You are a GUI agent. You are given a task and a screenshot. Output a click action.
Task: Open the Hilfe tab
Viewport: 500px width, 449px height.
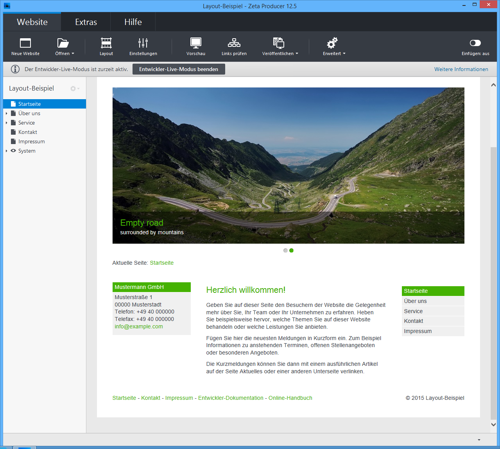pyautogui.click(x=133, y=22)
